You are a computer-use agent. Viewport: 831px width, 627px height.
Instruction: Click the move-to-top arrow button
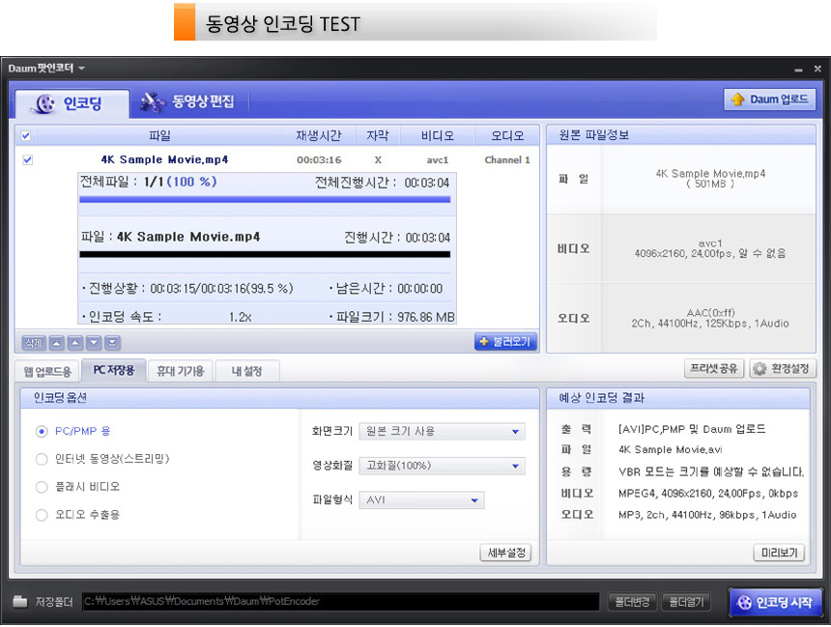(55, 342)
